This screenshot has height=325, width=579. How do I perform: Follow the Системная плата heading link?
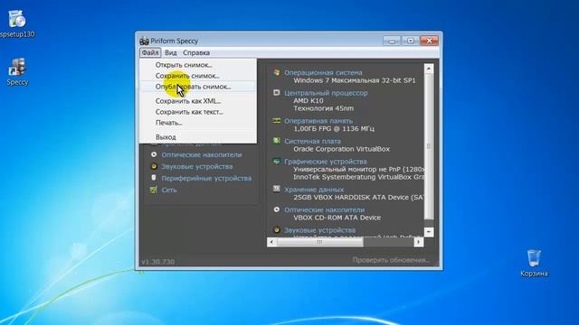pyautogui.click(x=312, y=141)
